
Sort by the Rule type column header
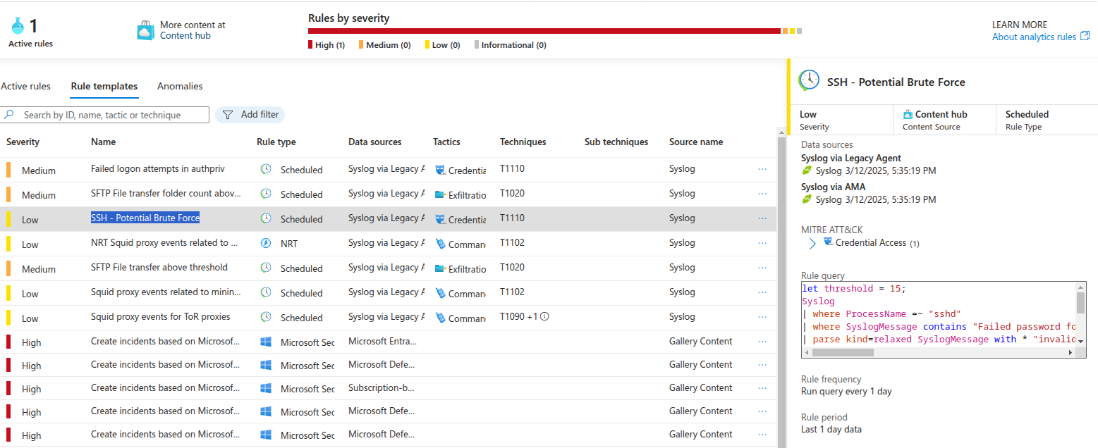click(276, 142)
